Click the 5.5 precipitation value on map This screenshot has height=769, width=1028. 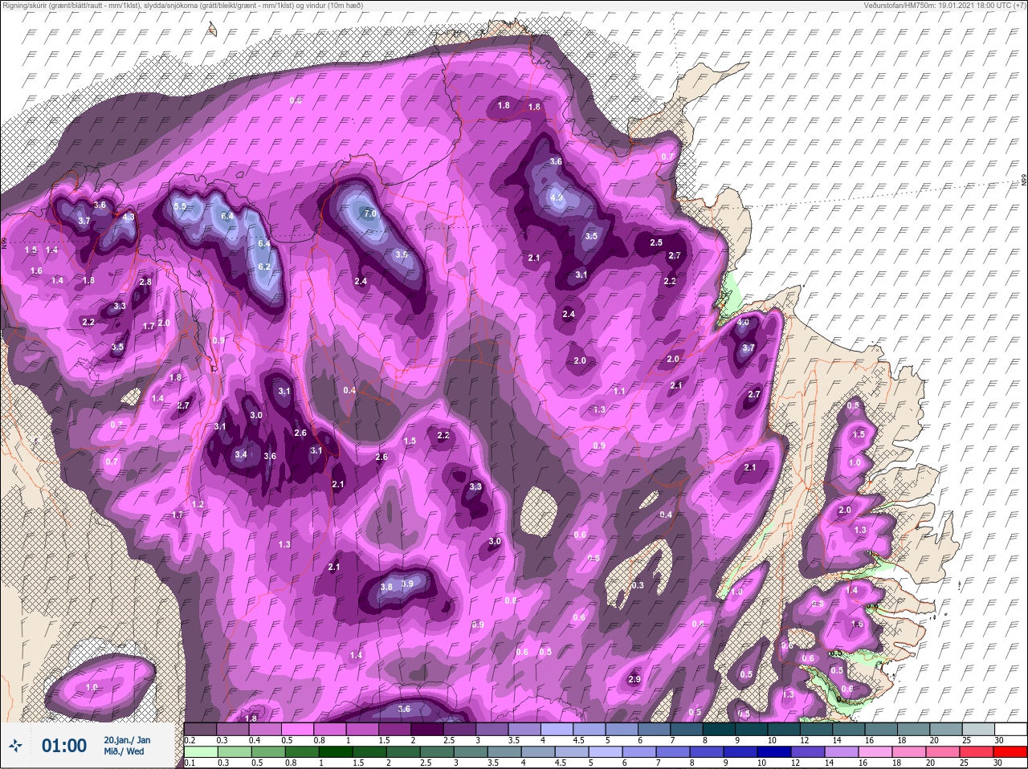click(x=180, y=207)
